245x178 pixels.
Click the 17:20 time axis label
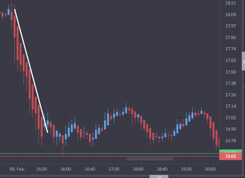[x=114, y=169]
